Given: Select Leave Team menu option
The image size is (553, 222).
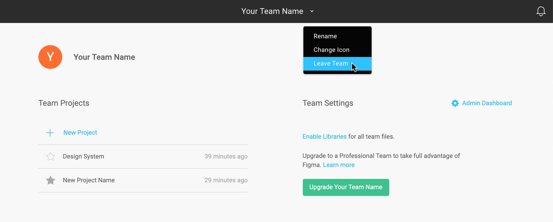Looking at the screenshot, I should click(x=330, y=63).
